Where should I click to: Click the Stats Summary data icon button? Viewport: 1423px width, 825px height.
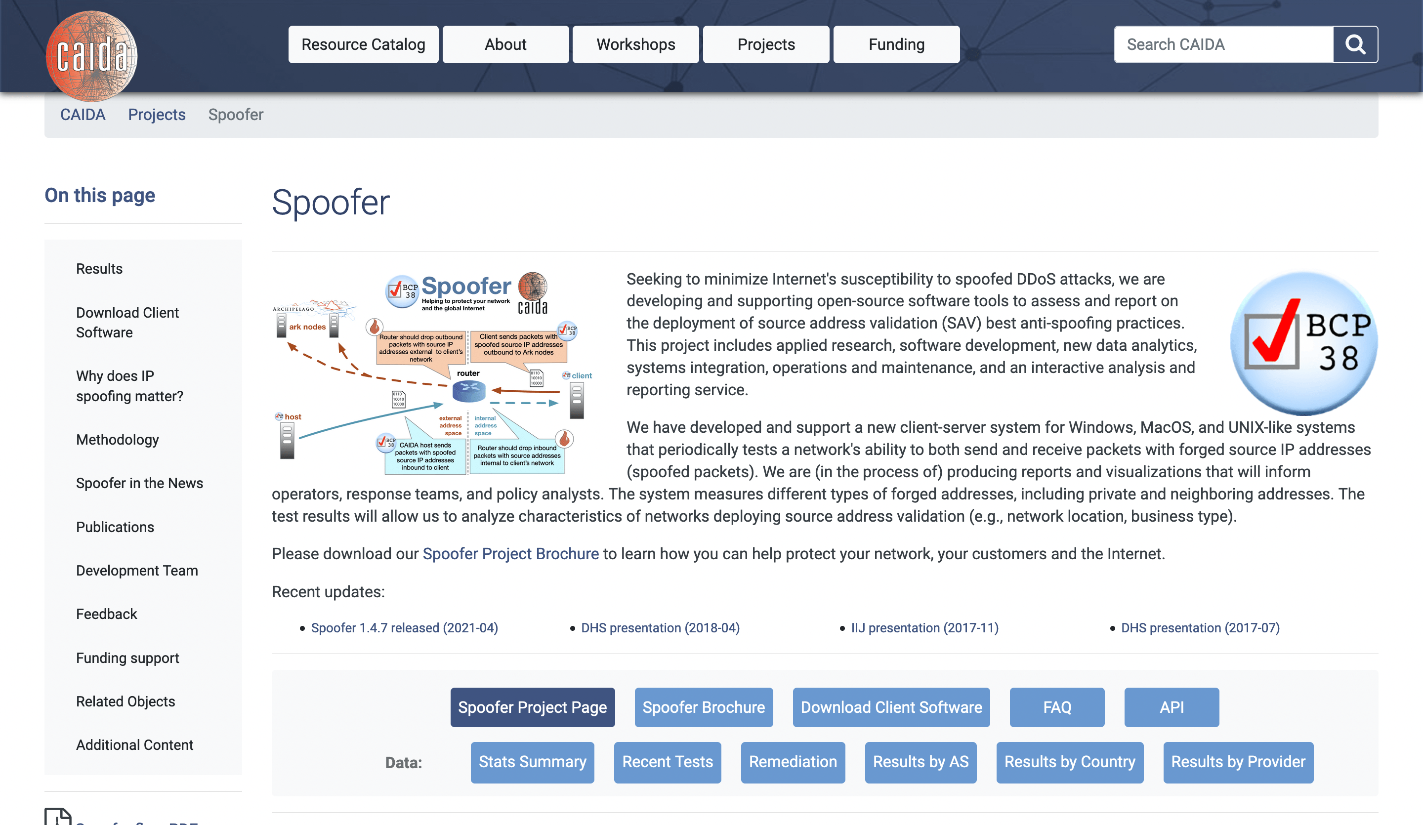(531, 761)
